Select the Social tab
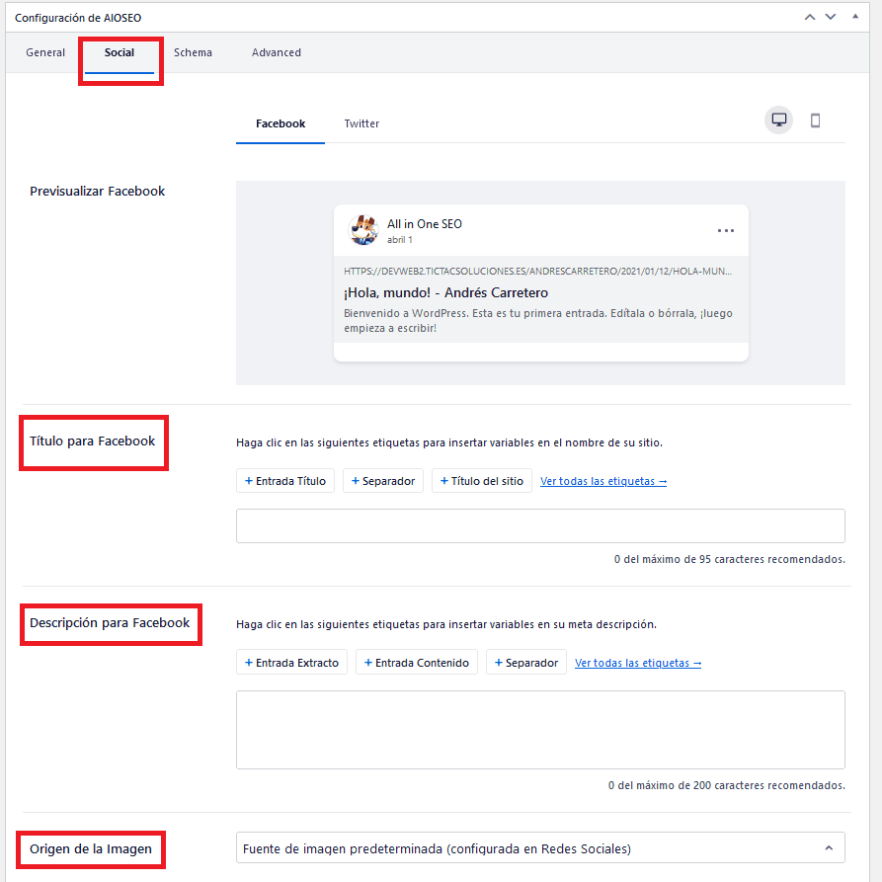The width and height of the screenshot is (882, 882). click(x=120, y=52)
